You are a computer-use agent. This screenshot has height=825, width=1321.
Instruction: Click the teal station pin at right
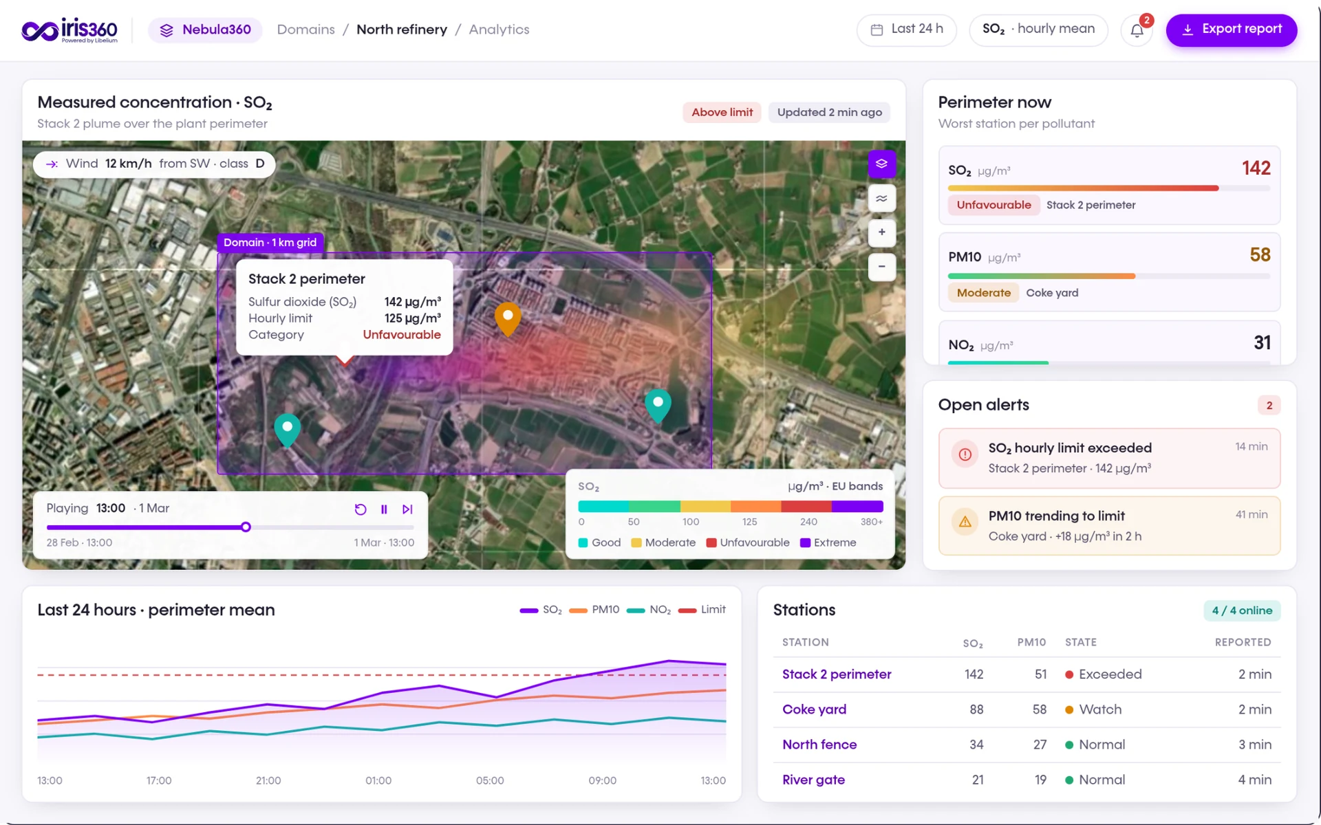658,406
